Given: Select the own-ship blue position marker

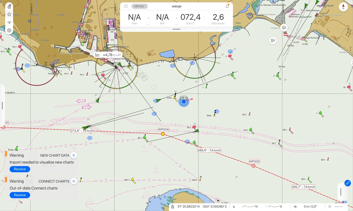Looking at the screenshot, I should 184,102.
